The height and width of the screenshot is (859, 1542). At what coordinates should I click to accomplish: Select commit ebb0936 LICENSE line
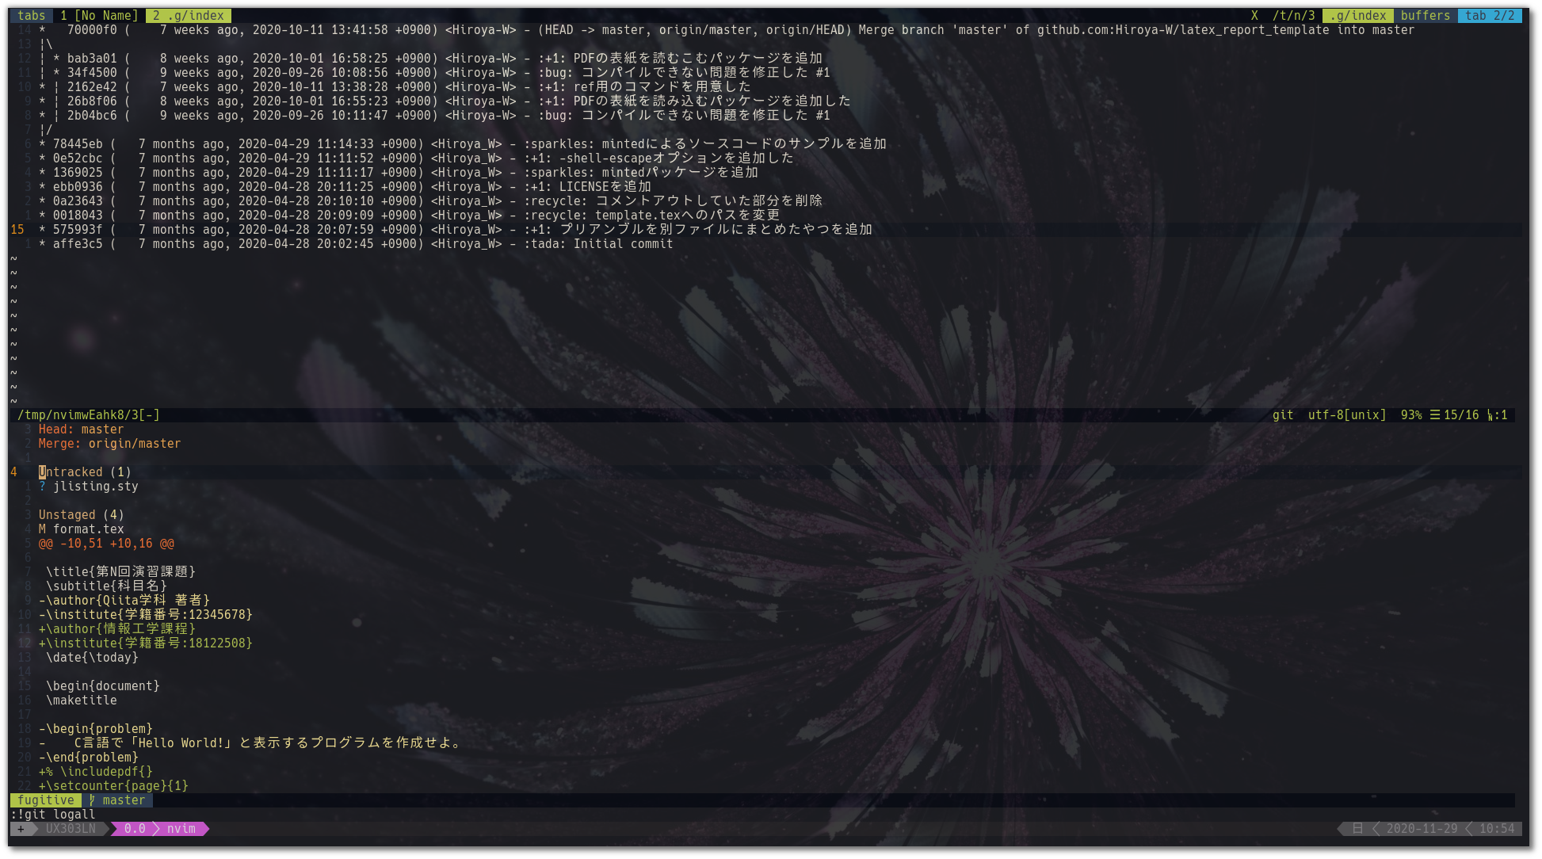345,187
